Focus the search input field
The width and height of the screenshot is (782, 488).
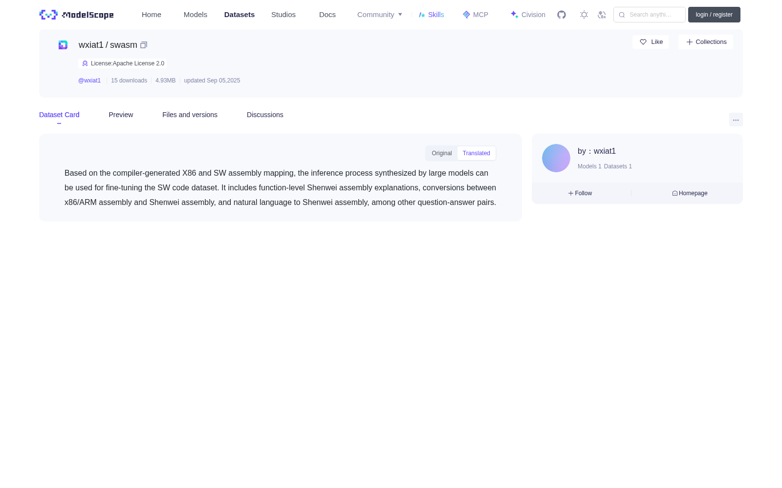(x=650, y=15)
